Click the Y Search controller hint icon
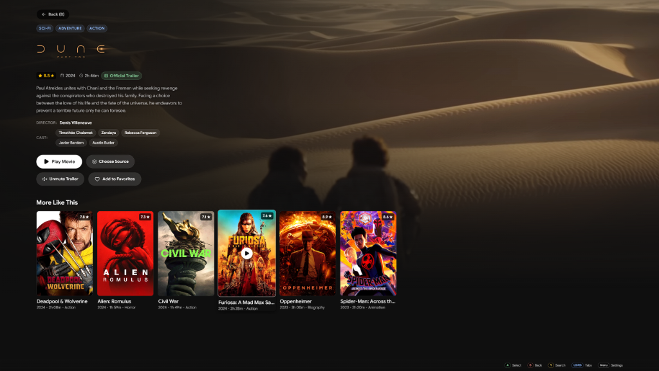The image size is (659, 371). coord(551,365)
